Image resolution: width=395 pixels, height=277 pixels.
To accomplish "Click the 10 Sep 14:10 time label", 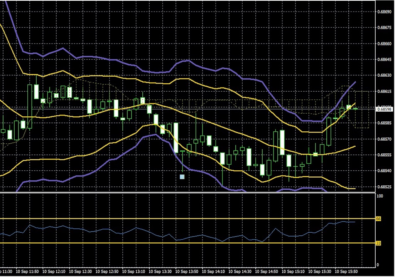I will (213, 272).
